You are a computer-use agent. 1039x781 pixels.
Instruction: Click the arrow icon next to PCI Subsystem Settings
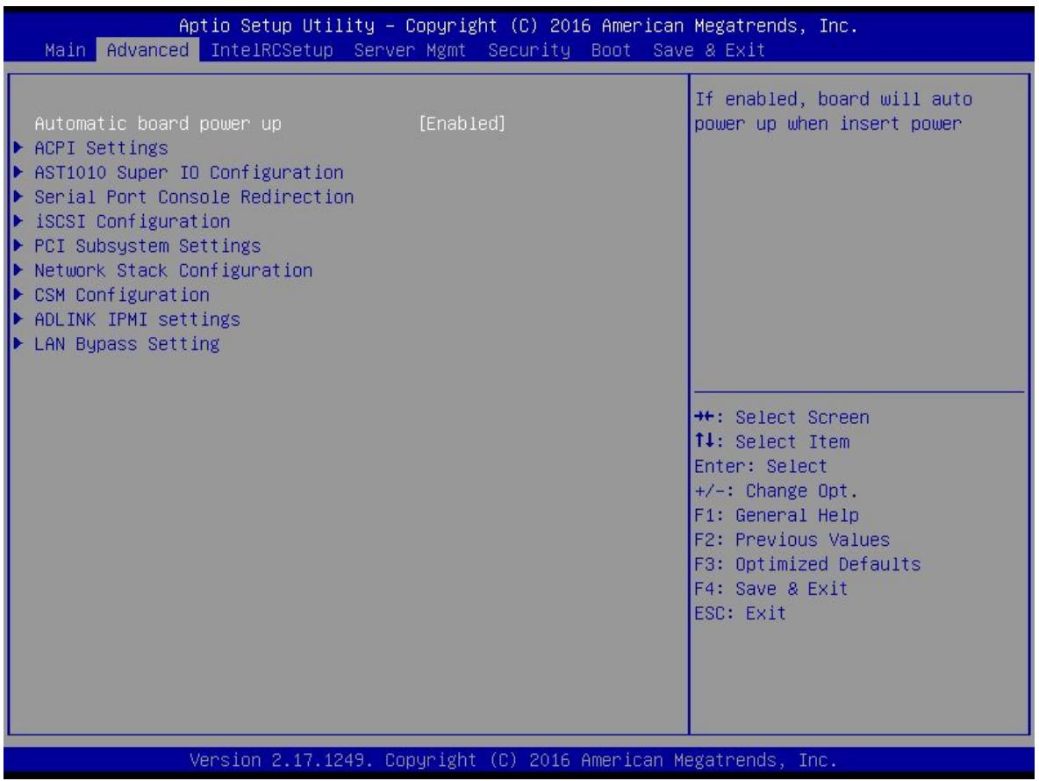click(18, 246)
